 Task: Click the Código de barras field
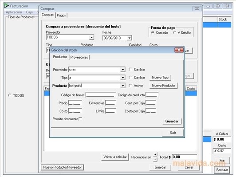pyautogui.click(x=101, y=95)
